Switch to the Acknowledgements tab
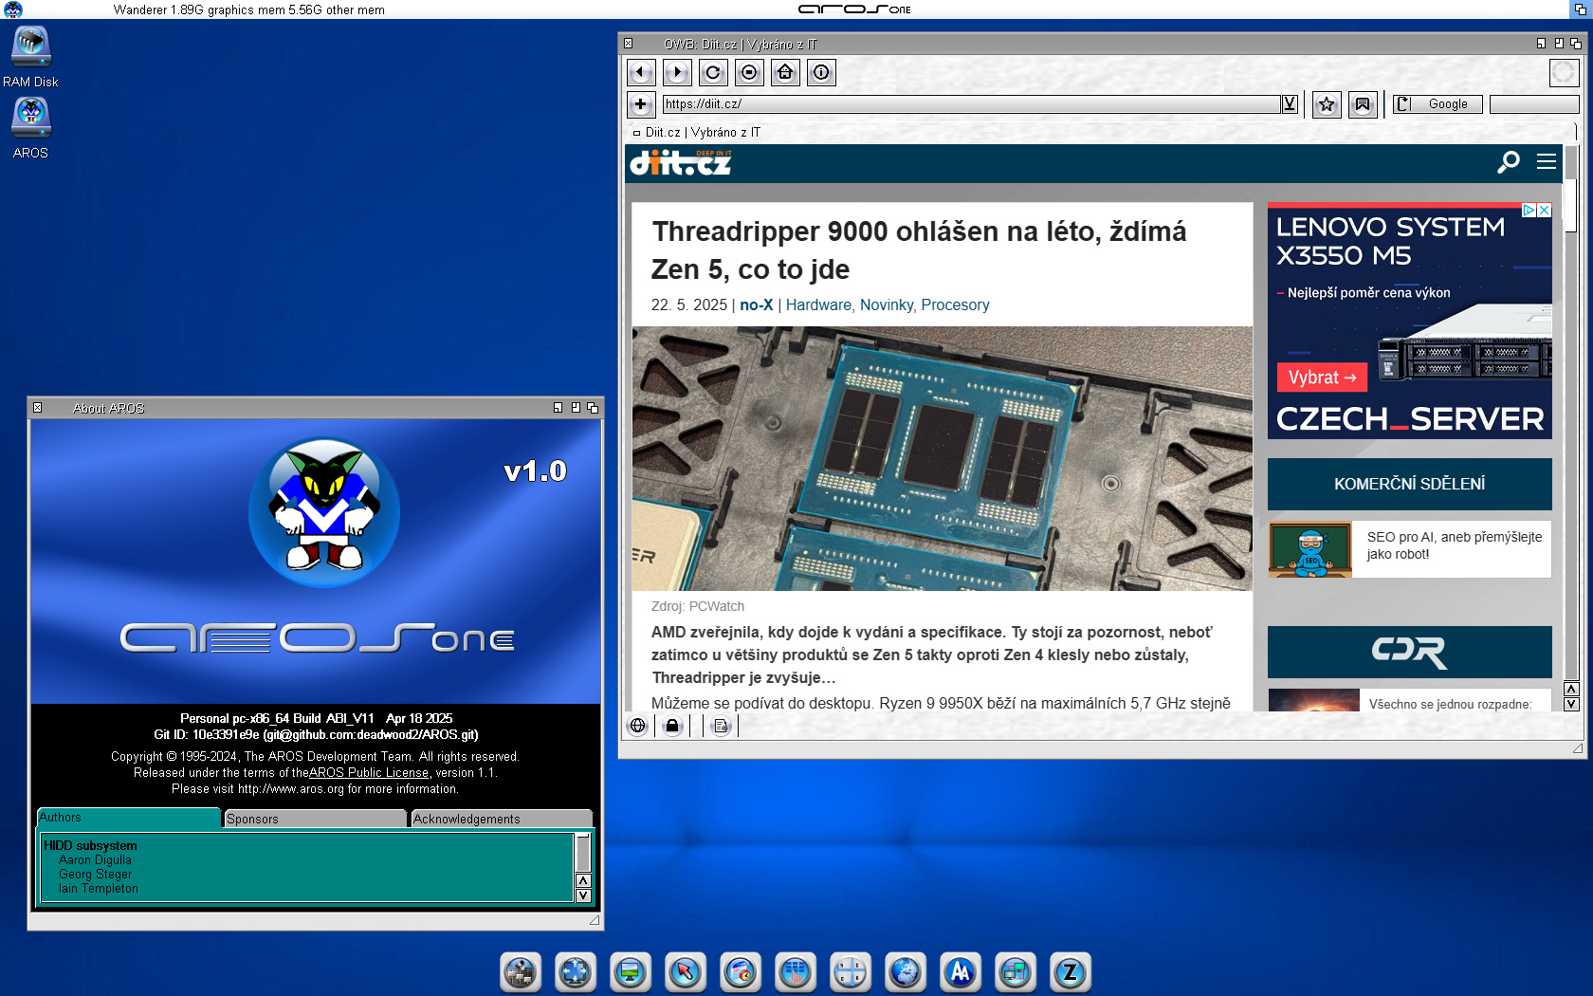The height and width of the screenshot is (996, 1593). 502,819
